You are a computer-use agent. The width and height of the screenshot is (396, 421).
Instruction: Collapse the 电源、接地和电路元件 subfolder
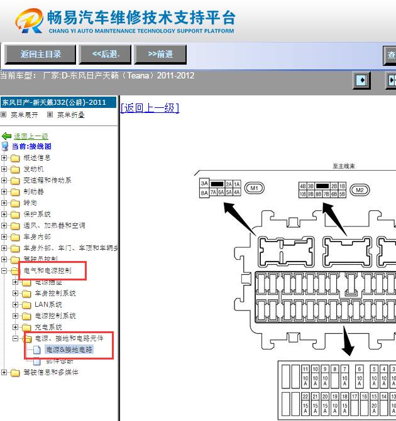coord(15,339)
